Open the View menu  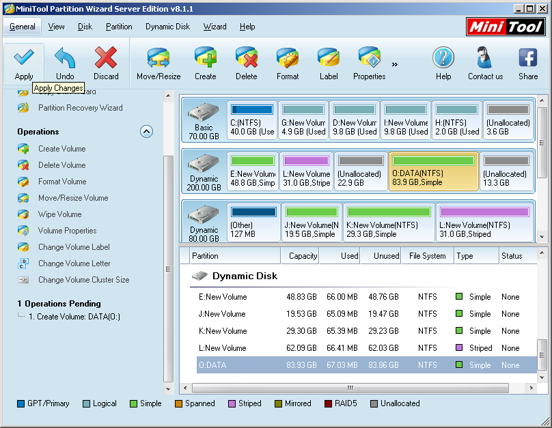pos(56,27)
